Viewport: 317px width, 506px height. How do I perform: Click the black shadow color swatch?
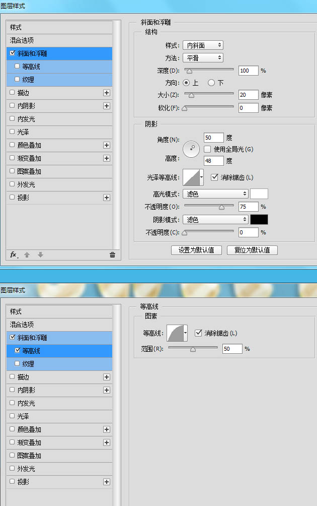259,220
